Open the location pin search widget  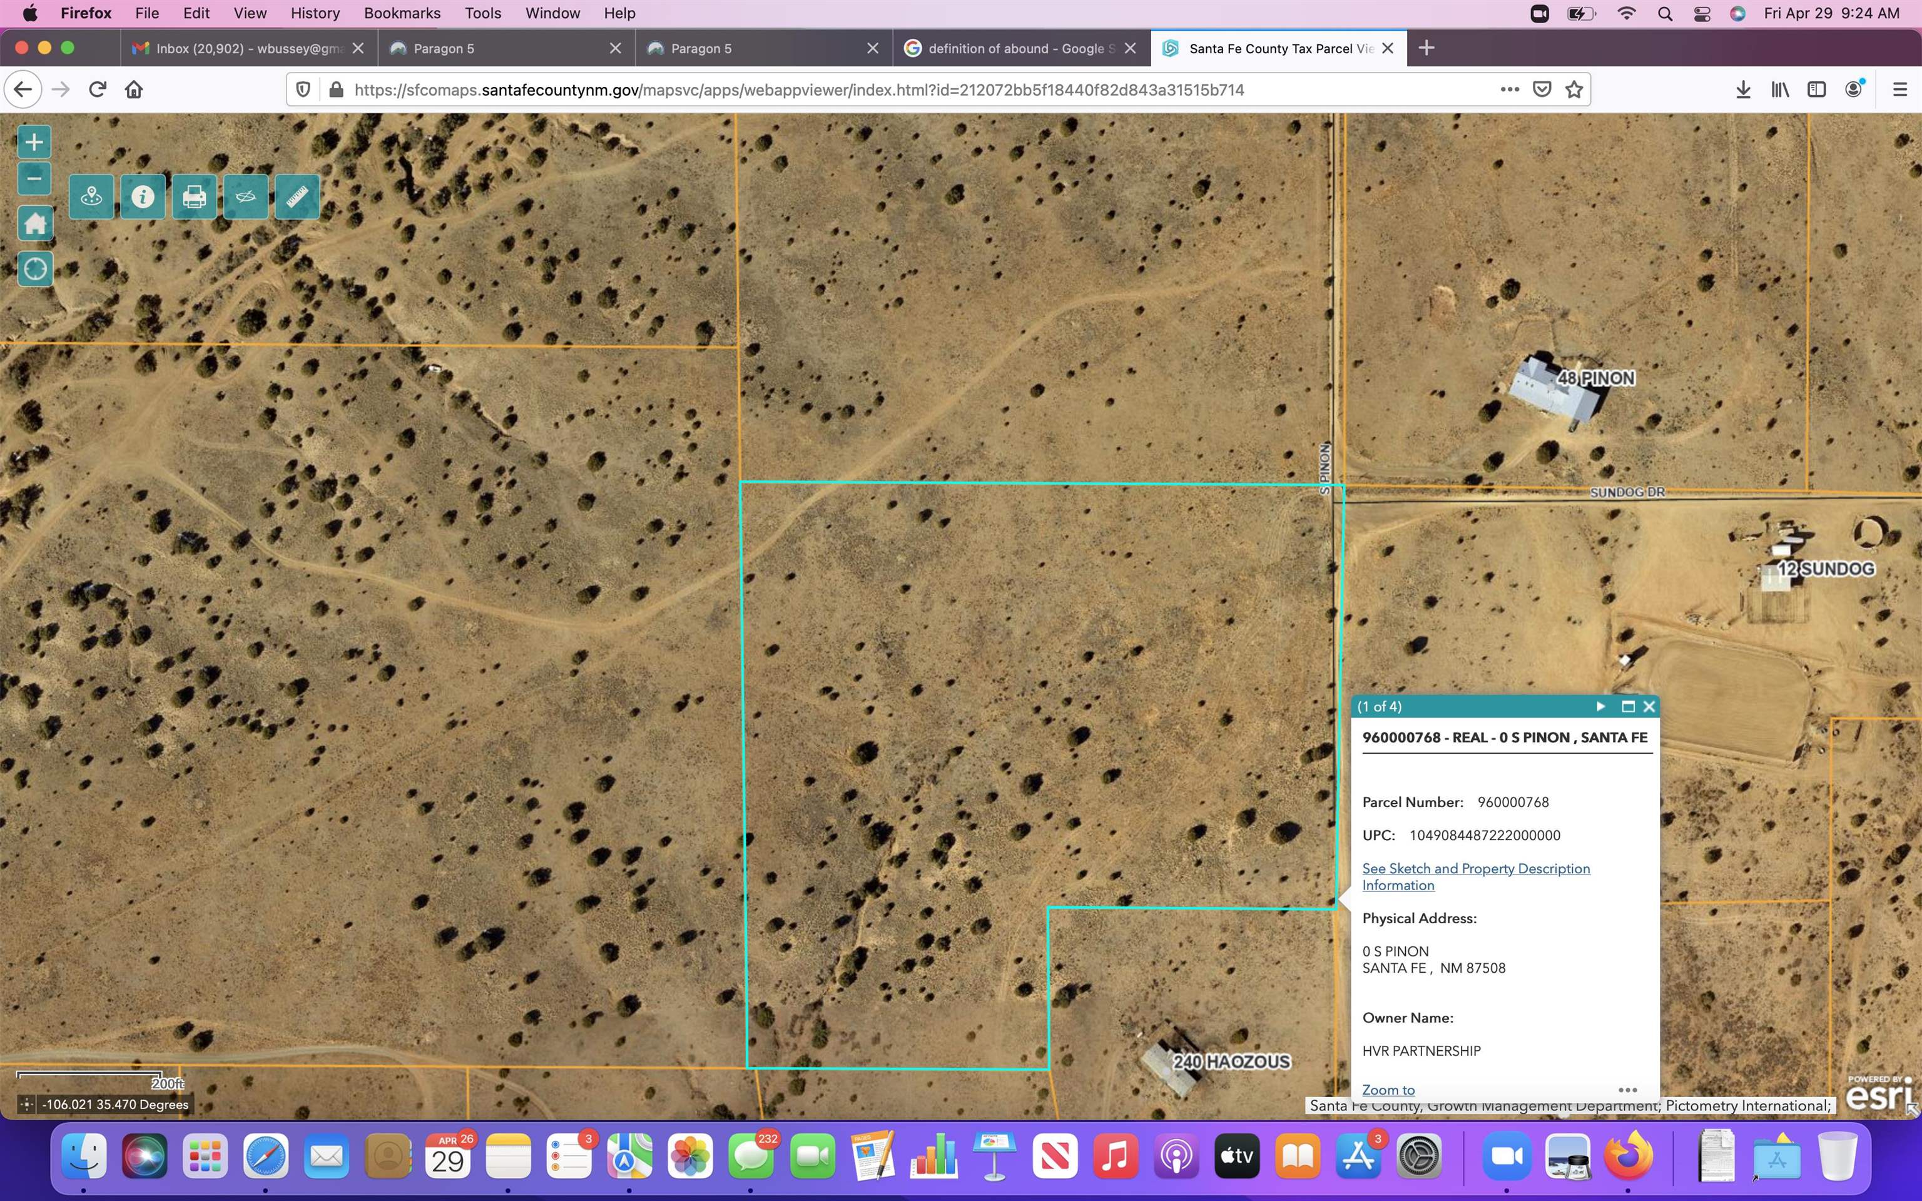coord(91,196)
